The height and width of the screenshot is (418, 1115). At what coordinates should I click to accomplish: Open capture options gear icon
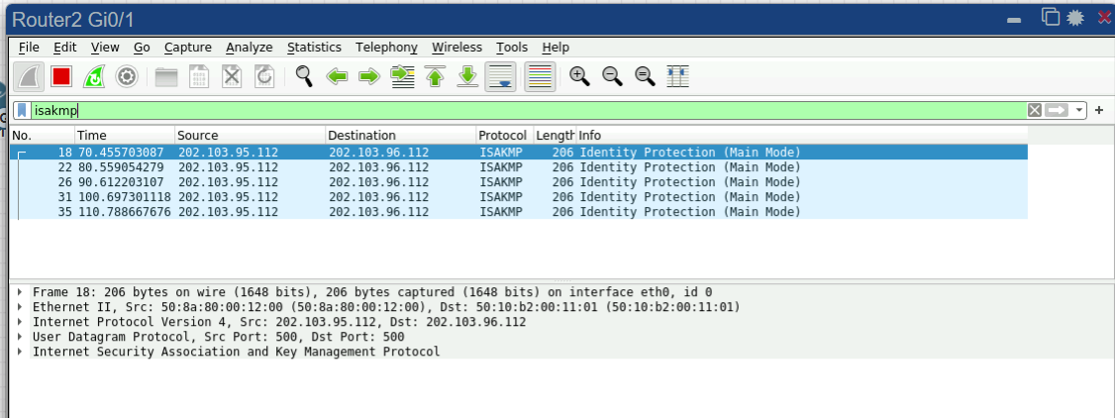(127, 76)
